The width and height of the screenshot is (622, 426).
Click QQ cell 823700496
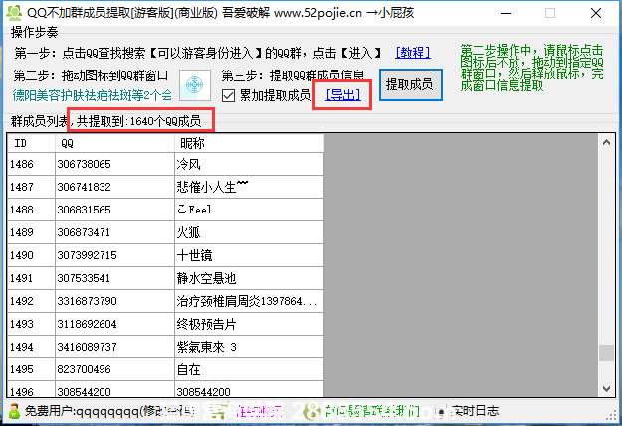pos(114,369)
